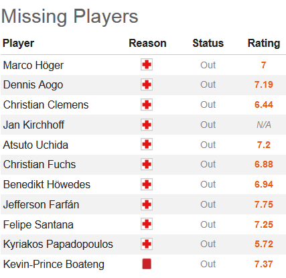286x278 pixels.
Task: Select Kyriakos Papadopoulos player name
Action: (x=58, y=245)
